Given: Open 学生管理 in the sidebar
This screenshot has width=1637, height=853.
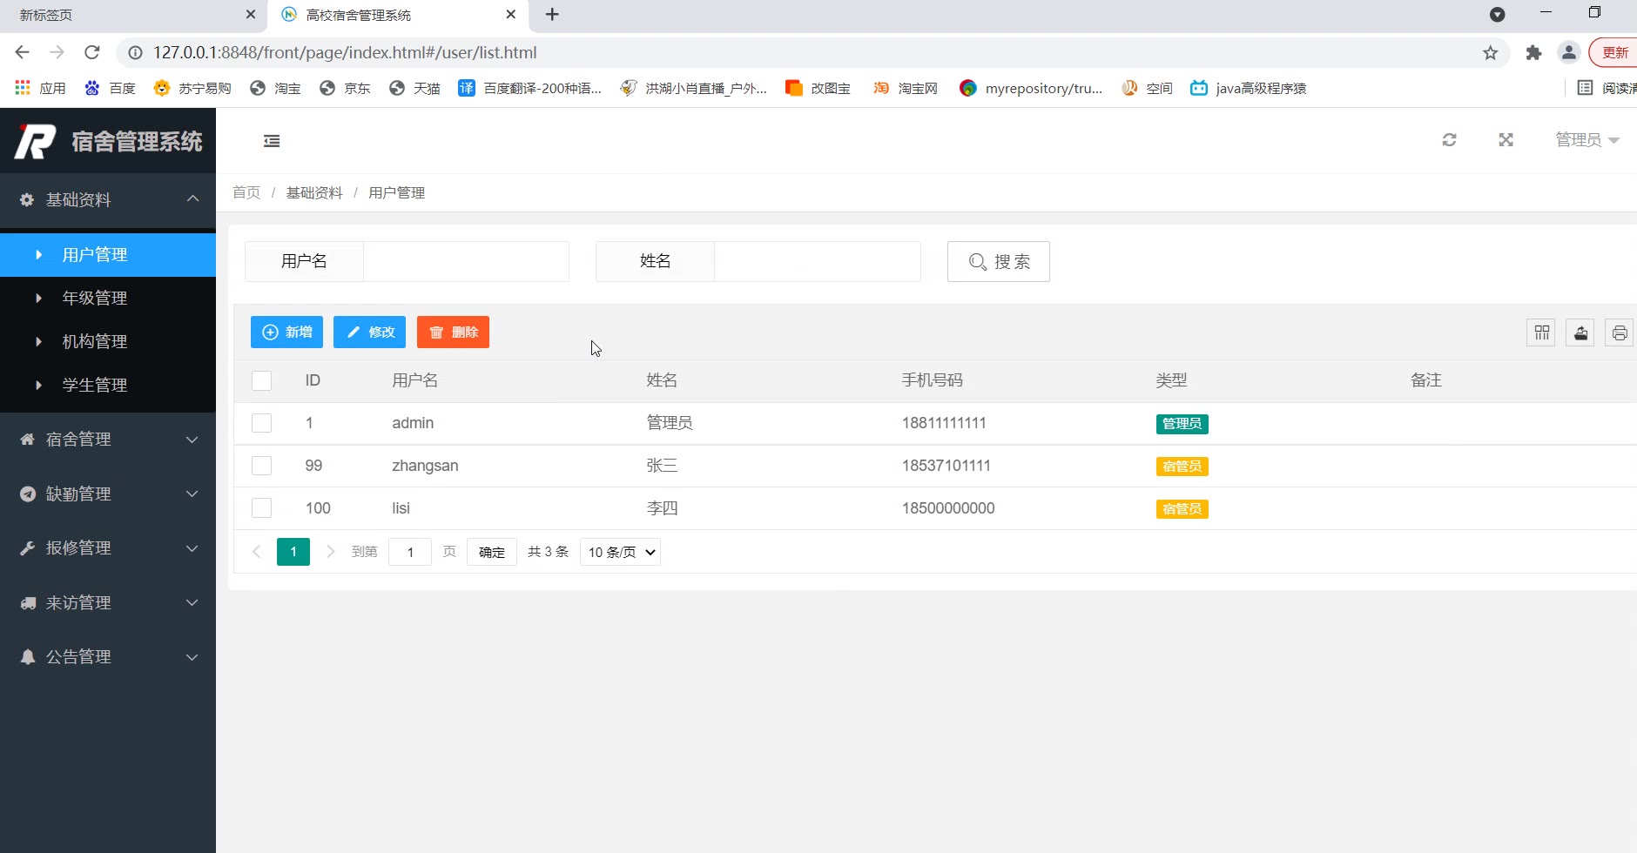Looking at the screenshot, I should click(x=95, y=385).
